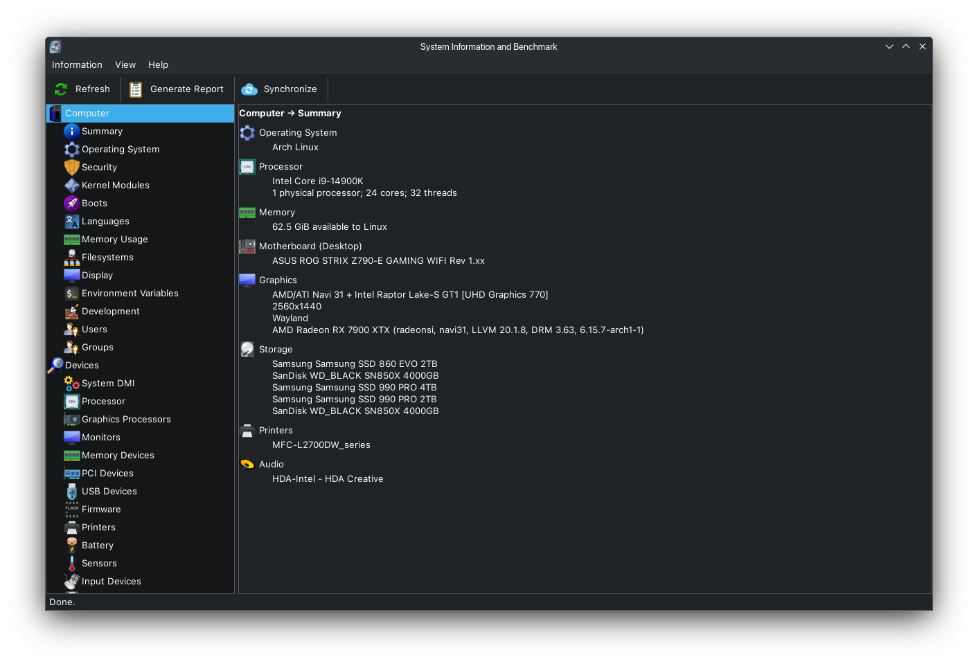
Task: Click the Generate Report button label
Action: click(187, 89)
